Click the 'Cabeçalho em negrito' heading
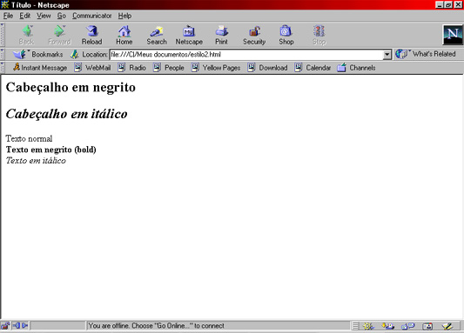 71,88
